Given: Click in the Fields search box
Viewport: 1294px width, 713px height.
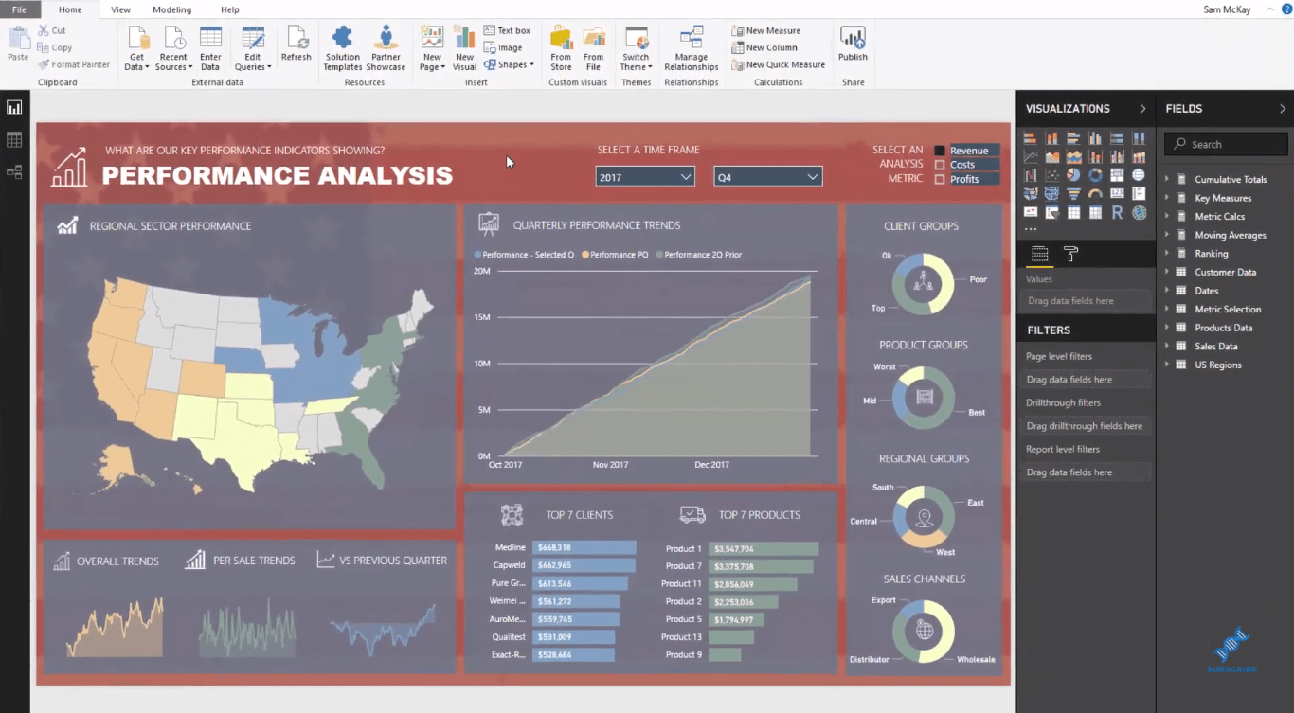Looking at the screenshot, I should [x=1226, y=144].
